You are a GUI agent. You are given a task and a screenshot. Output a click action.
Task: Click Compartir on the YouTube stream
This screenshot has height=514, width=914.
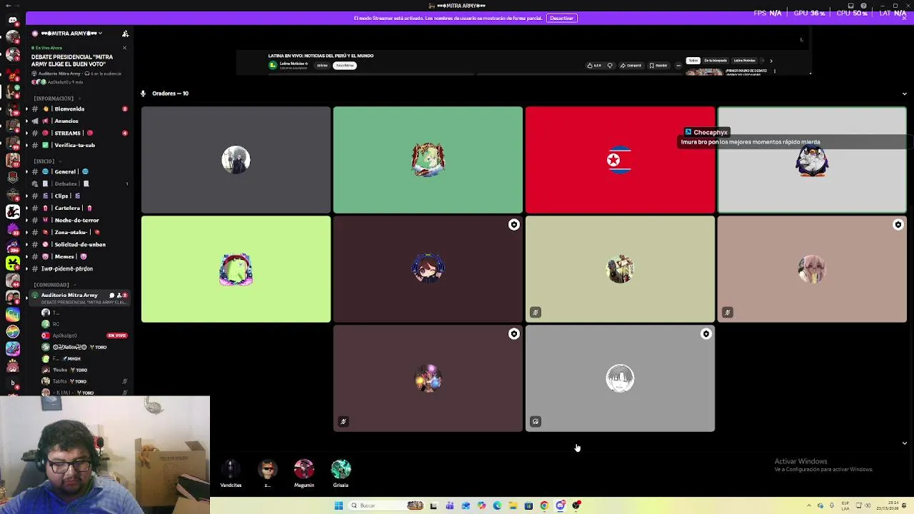pos(631,66)
